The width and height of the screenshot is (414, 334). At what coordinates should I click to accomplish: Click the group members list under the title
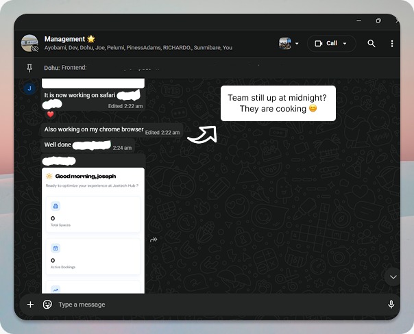pos(138,48)
